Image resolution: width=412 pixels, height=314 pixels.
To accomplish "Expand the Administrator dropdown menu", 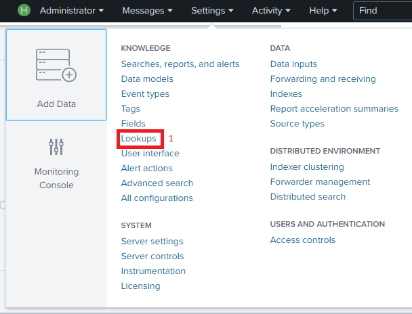I will coord(72,11).
